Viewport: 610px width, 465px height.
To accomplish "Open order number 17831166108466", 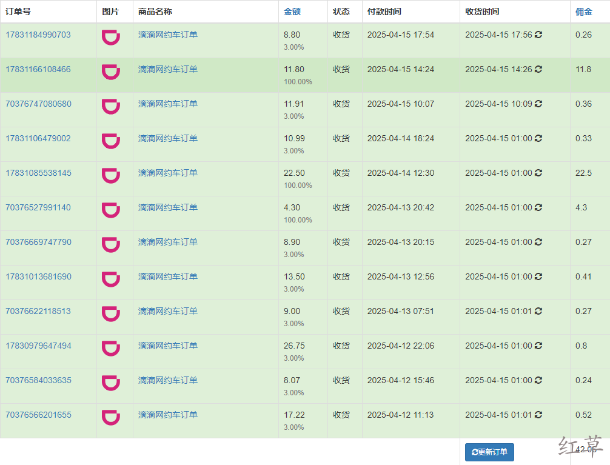I will pyautogui.click(x=38, y=69).
